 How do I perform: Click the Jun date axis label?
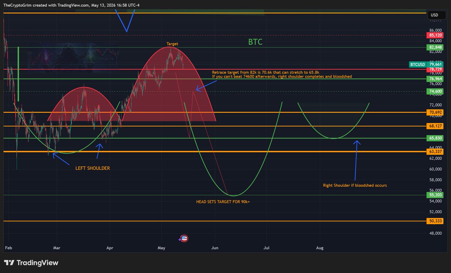215,248
